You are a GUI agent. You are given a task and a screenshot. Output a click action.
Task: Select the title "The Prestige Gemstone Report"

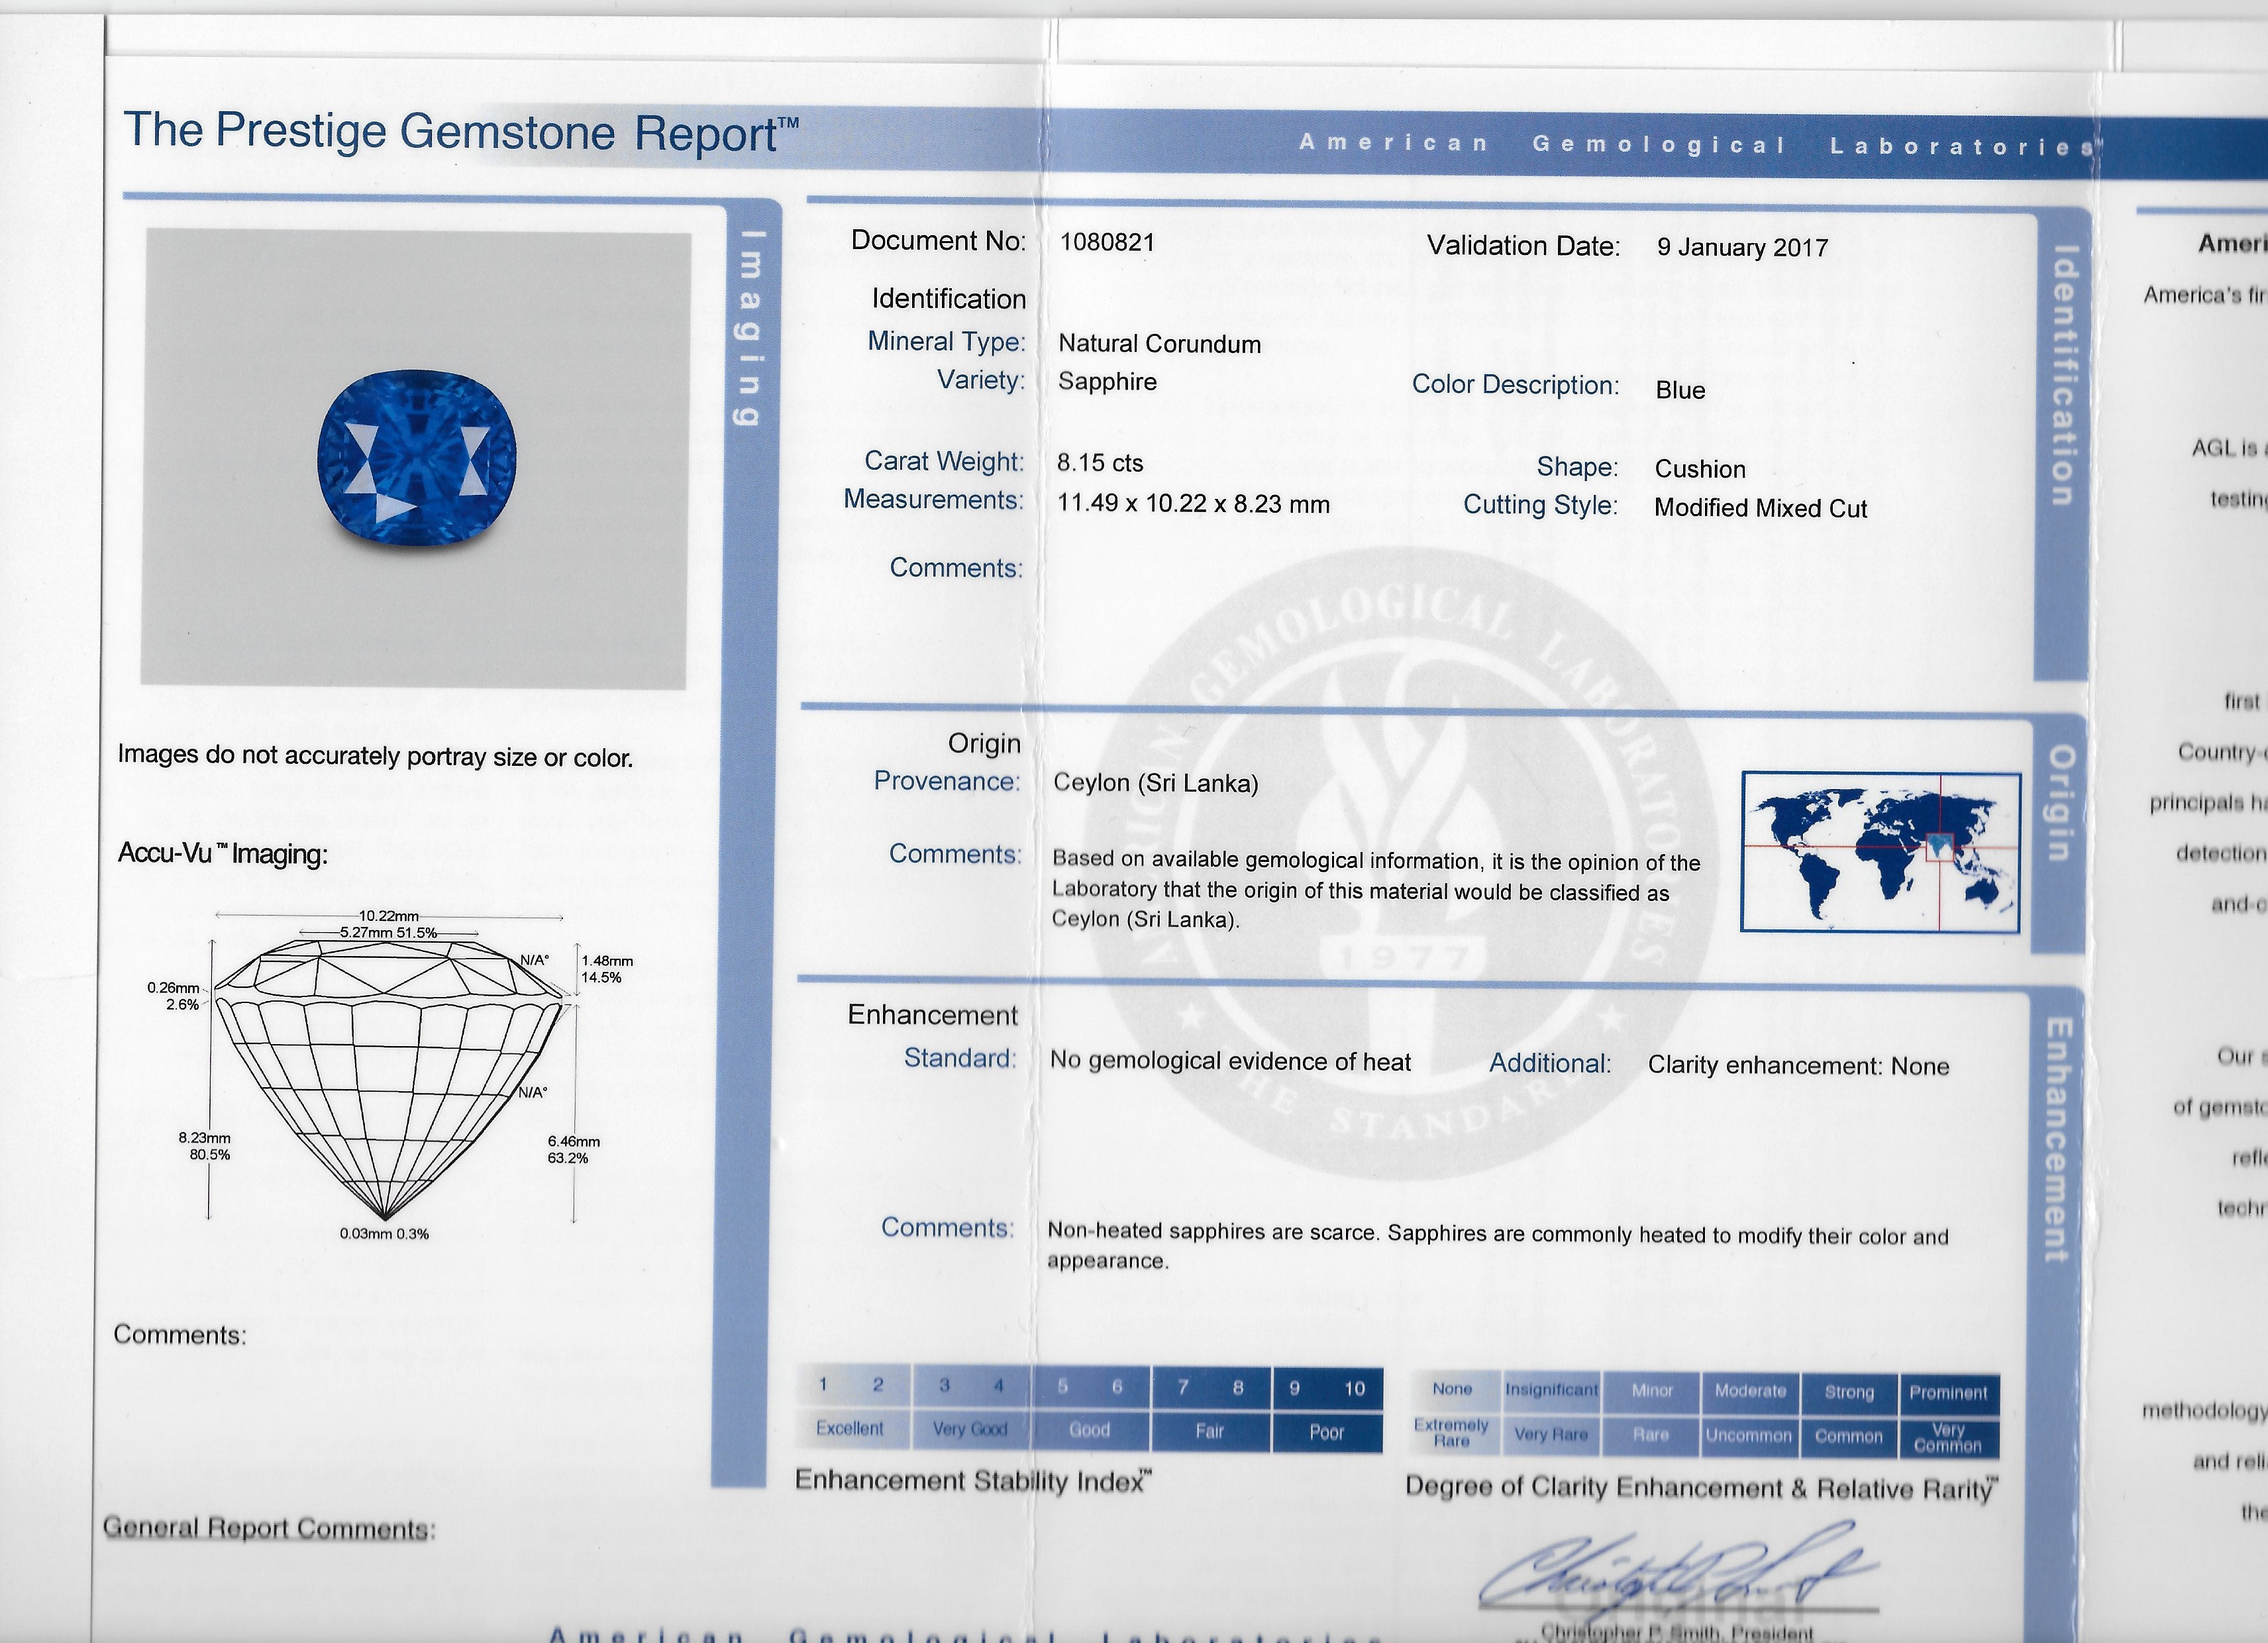pos(461,132)
